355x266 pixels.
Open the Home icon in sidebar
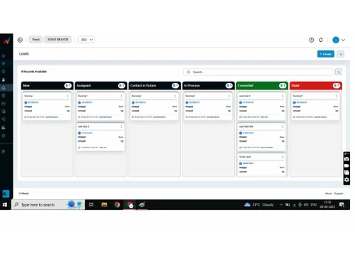[4, 56]
